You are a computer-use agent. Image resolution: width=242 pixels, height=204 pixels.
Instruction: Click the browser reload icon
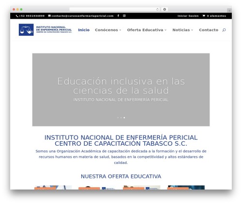pyautogui.click(x=157, y=10)
